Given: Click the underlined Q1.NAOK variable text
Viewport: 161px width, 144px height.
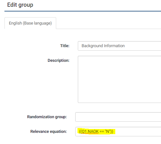Looking at the screenshot, I should click(90, 132).
